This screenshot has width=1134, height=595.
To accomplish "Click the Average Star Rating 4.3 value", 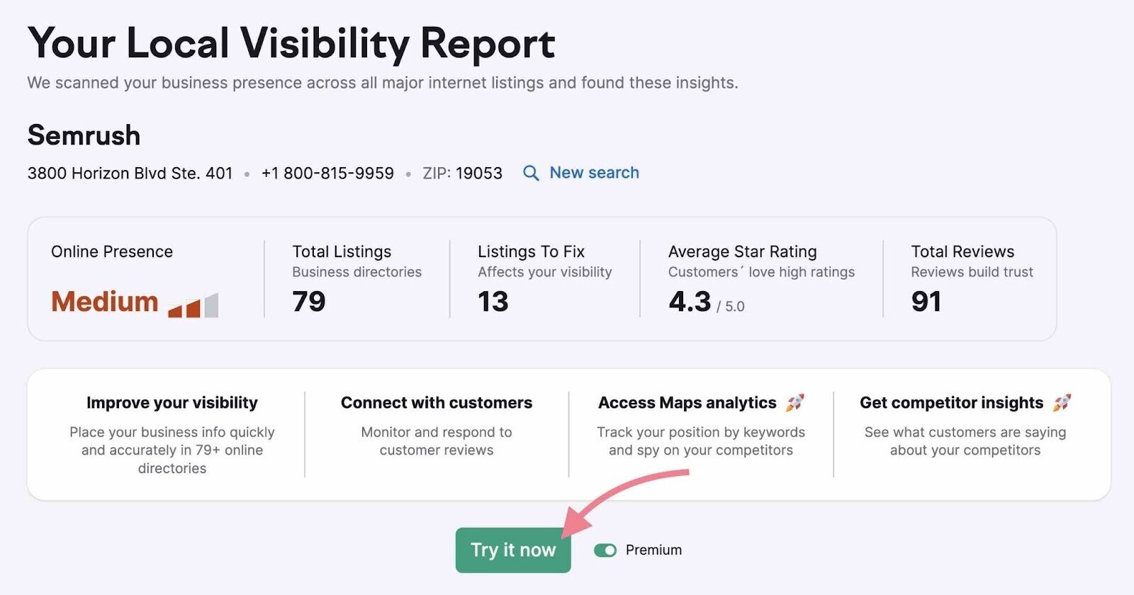I will [690, 302].
